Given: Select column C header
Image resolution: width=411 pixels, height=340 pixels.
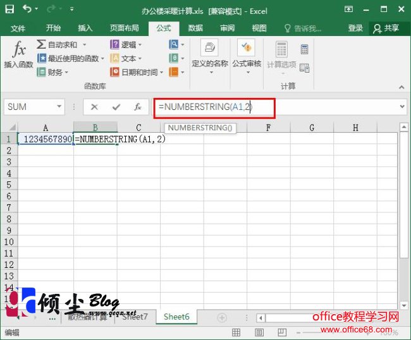Looking at the screenshot, I should coord(138,128).
